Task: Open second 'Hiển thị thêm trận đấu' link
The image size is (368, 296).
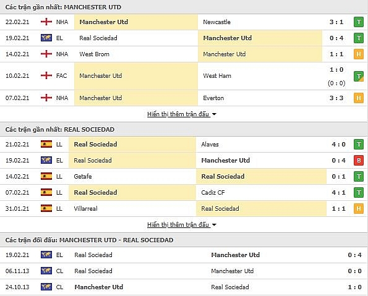Action: pos(178,225)
